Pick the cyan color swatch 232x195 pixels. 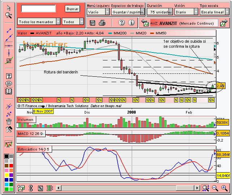click(7, 185)
